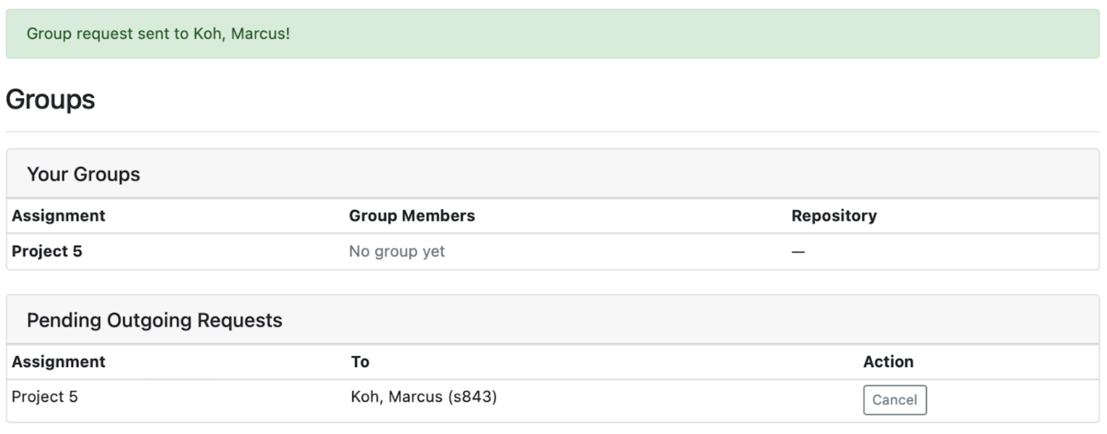Click the green group request sent alert
Screen dimensions: 1107x434
tap(553, 34)
